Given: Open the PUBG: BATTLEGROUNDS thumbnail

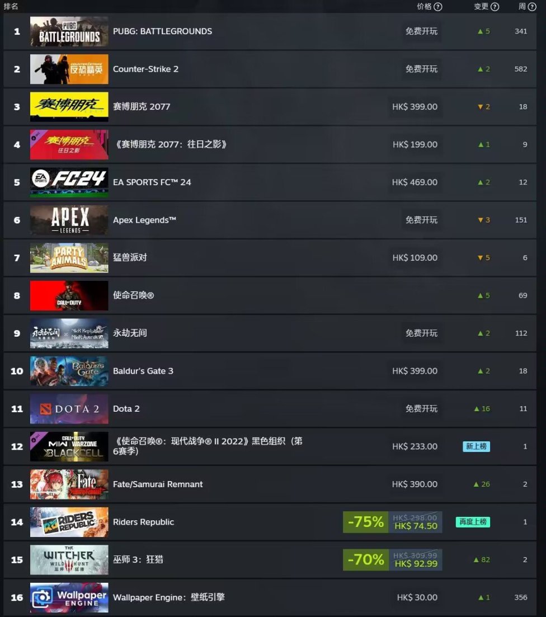Looking at the screenshot, I should click(x=69, y=31).
